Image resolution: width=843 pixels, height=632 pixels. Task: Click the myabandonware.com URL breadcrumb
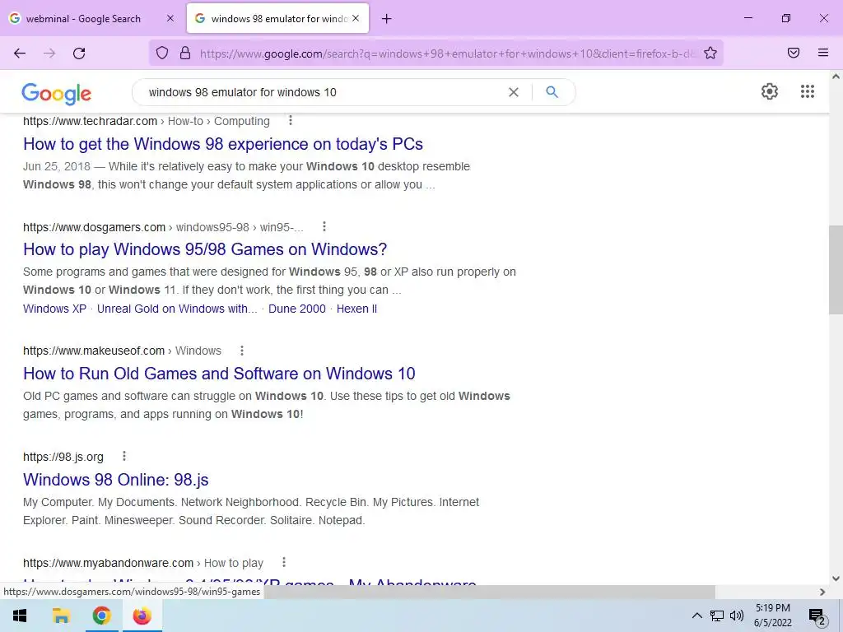(x=143, y=563)
